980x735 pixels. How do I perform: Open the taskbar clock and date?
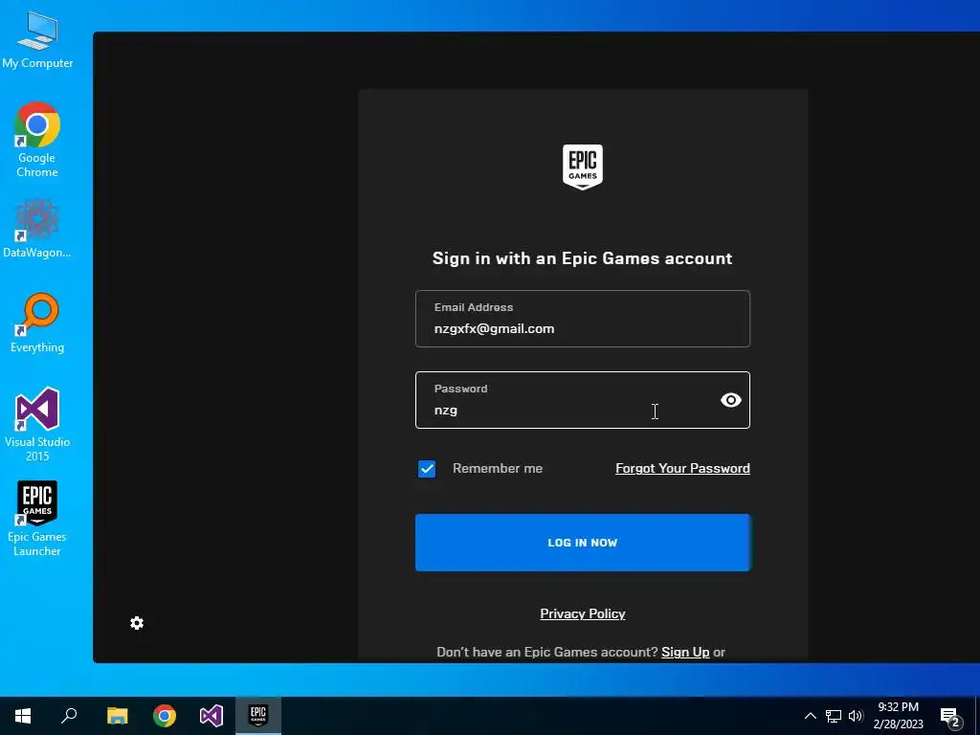pos(898,716)
